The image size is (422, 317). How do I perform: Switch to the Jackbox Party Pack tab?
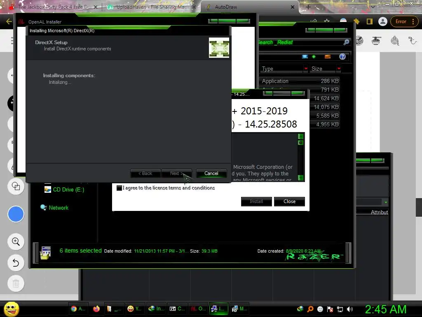tap(53, 7)
